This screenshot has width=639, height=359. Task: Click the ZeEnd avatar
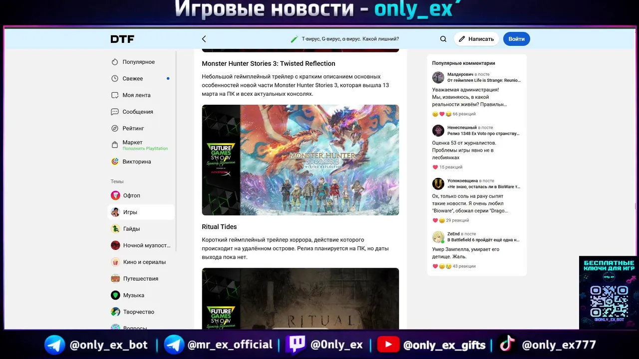pyautogui.click(x=438, y=237)
